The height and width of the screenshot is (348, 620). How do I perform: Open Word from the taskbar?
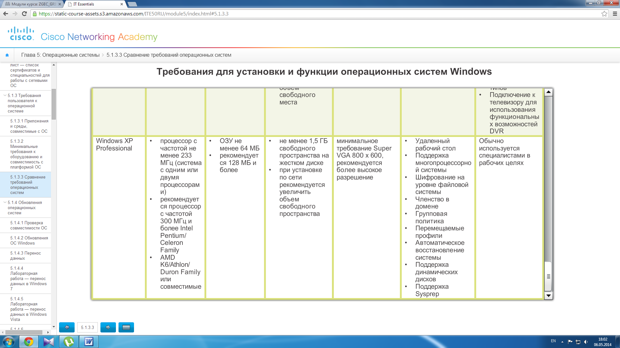(89, 342)
